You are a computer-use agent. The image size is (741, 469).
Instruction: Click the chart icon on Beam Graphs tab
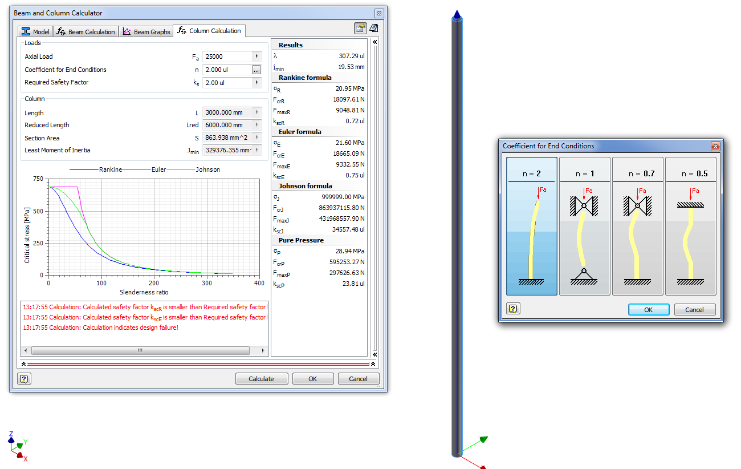pyautogui.click(x=127, y=31)
